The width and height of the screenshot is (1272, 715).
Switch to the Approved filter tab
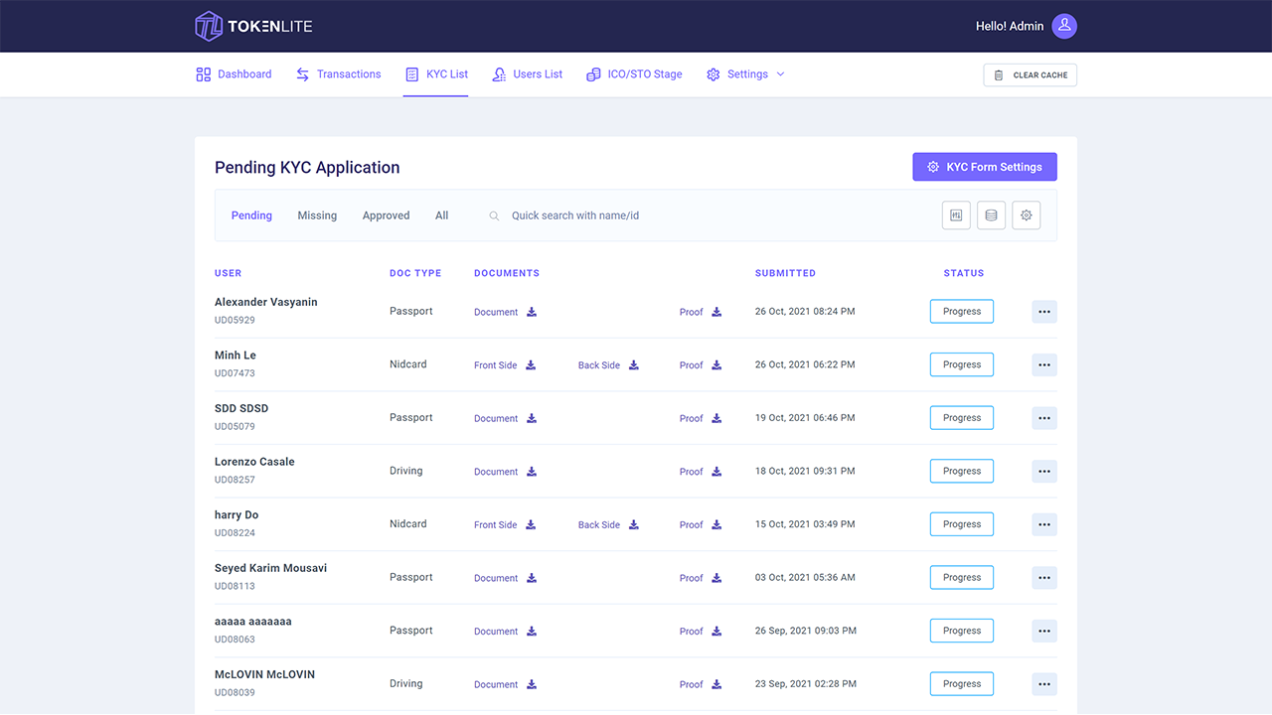click(386, 214)
